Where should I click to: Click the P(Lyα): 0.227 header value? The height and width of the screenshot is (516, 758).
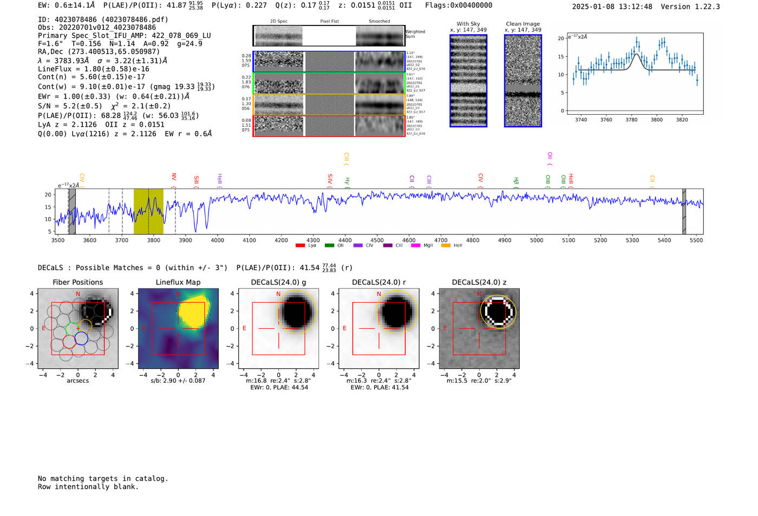(x=239, y=5)
